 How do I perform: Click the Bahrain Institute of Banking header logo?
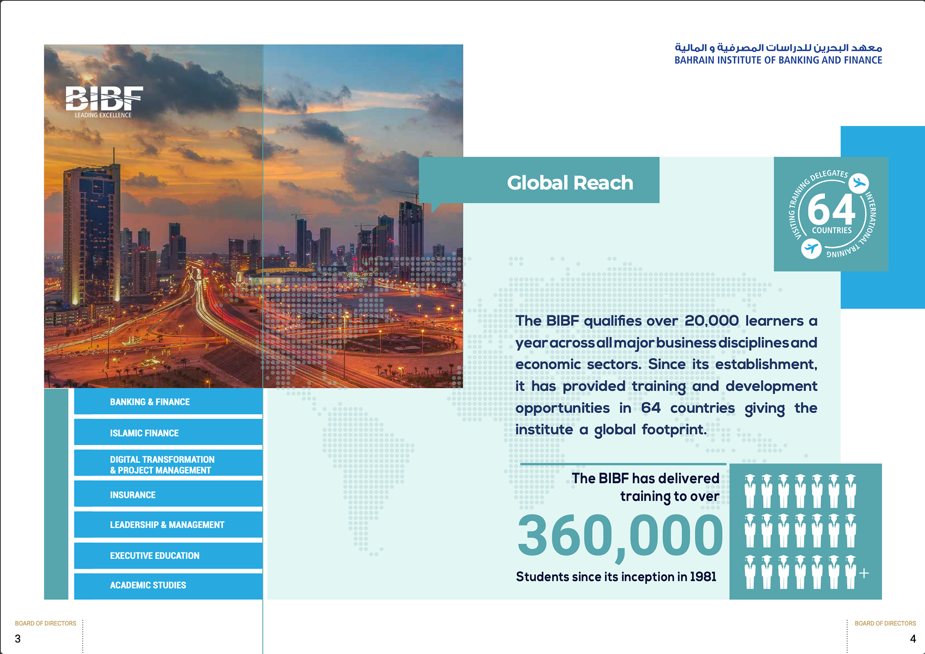778,54
